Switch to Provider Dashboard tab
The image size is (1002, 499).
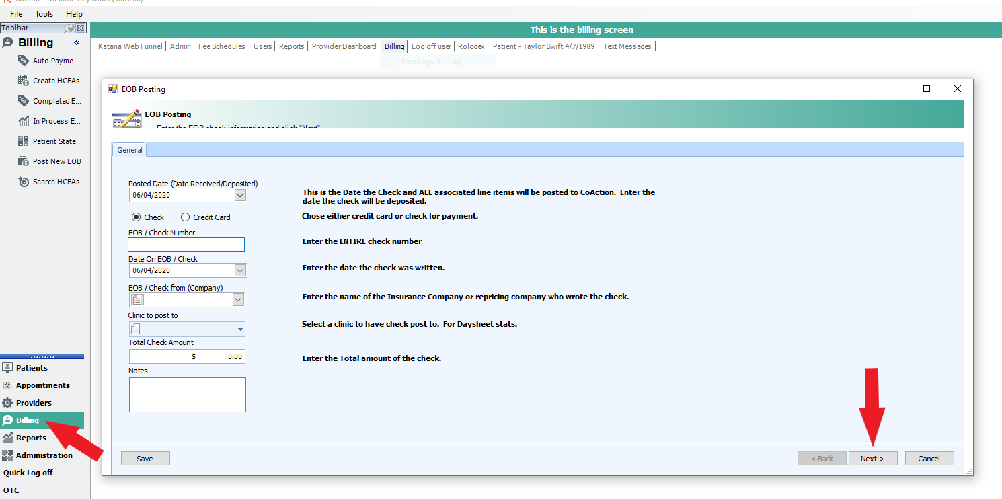point(344,46)
